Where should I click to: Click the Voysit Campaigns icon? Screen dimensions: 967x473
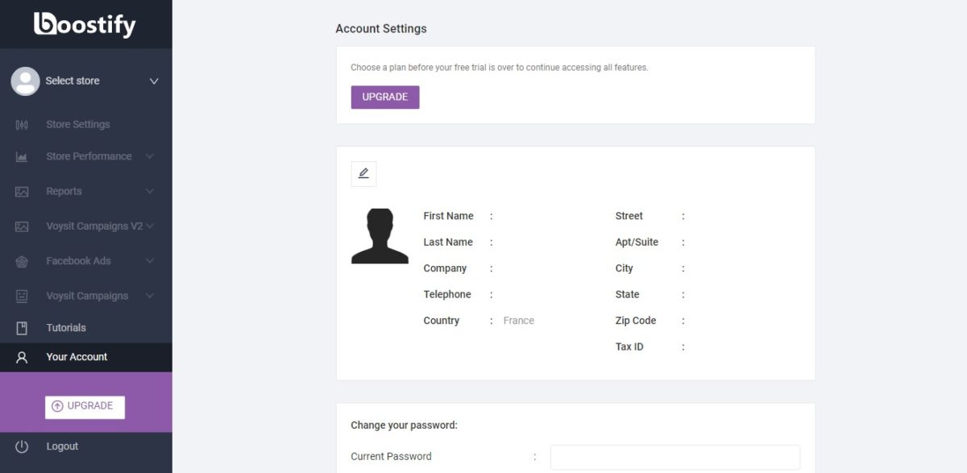[x=20, y=295]
